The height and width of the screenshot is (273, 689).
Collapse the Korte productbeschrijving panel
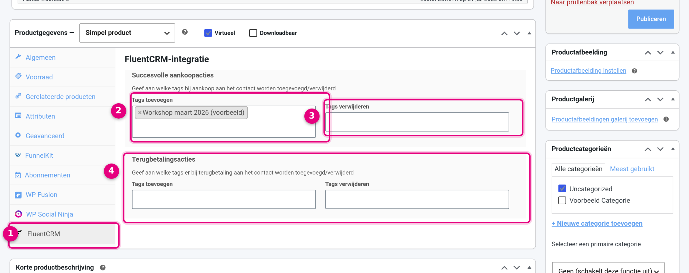(529, 267)
